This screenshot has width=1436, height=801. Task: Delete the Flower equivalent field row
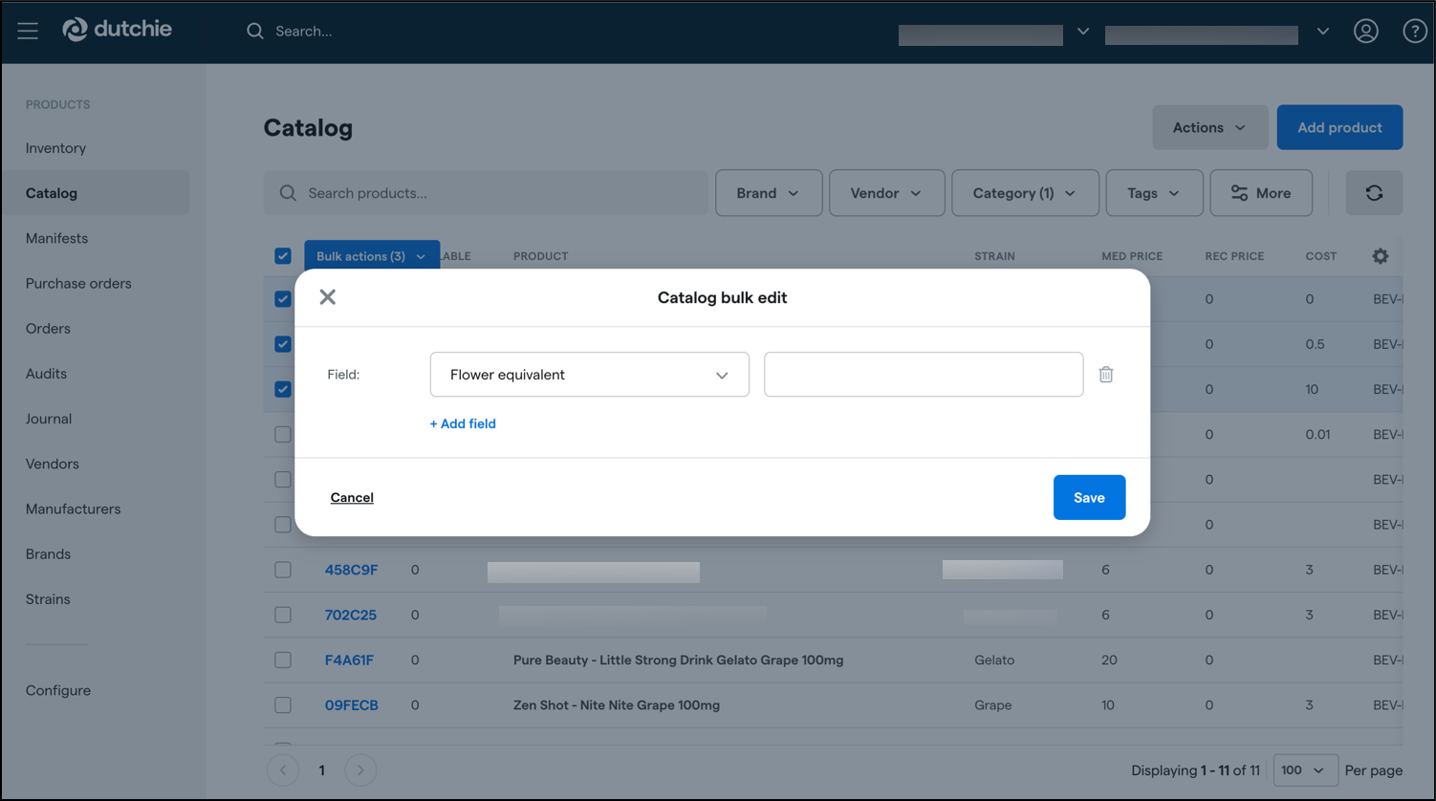tap(1106, 375)
